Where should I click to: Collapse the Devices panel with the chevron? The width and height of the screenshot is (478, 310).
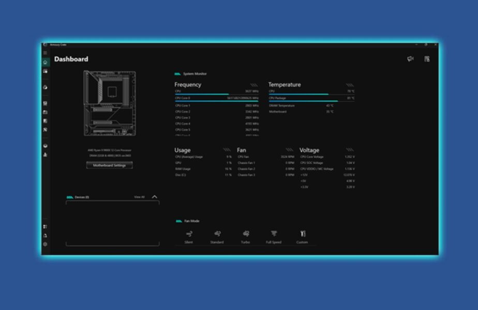click(154, 197)
